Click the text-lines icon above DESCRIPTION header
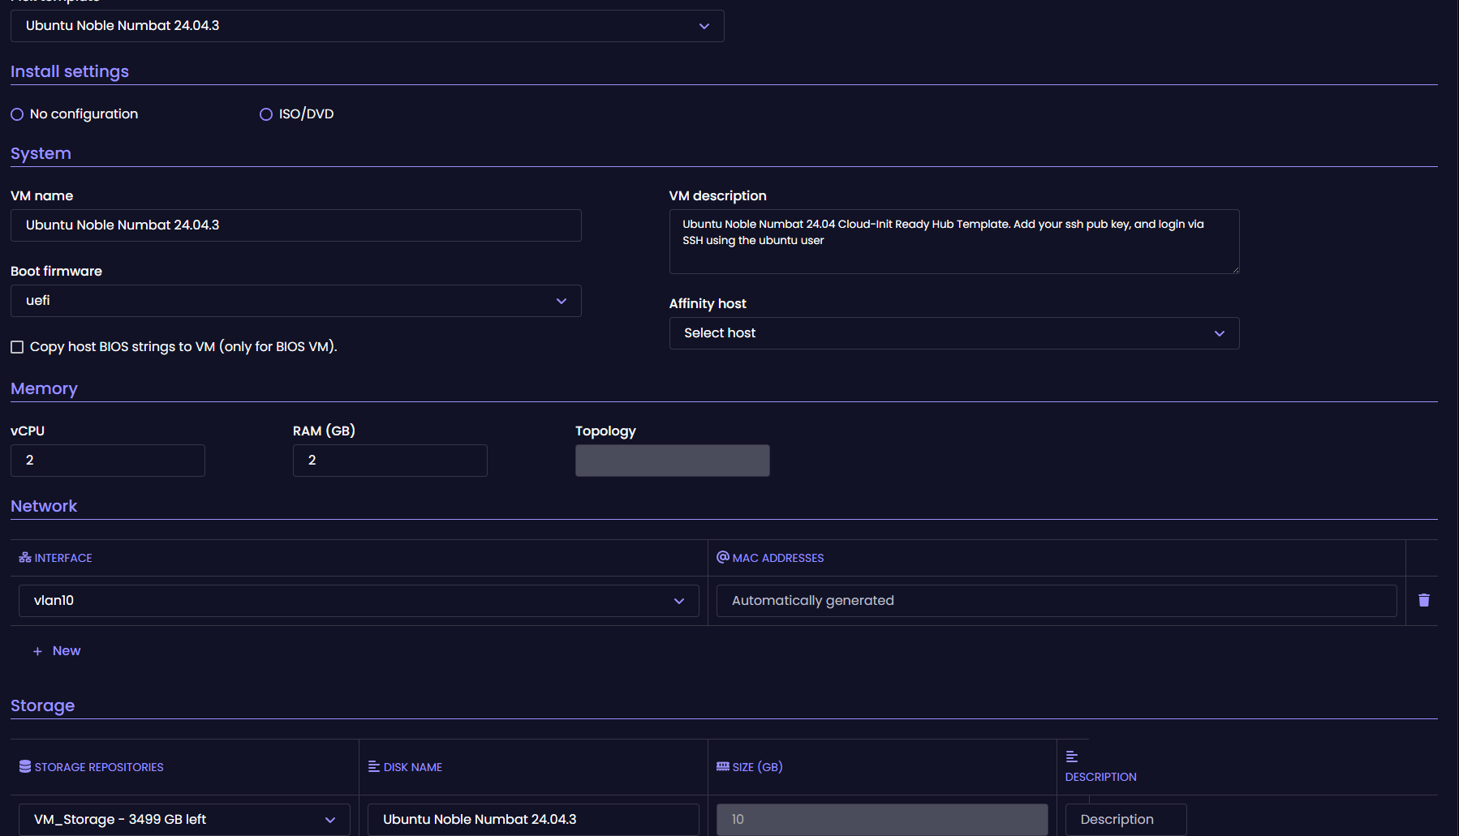Screen dimensions: 1459x836 (1071, 756)
